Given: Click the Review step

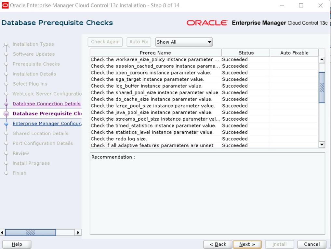Looking at the screenshot, I should pos(21,153).
